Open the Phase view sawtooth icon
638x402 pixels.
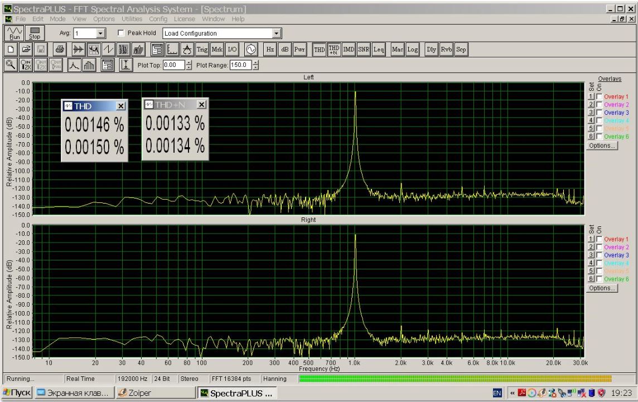click(x=109, y=50)
